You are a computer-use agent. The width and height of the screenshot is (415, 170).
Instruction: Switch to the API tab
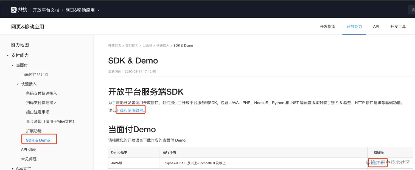[x=376, y=27]
